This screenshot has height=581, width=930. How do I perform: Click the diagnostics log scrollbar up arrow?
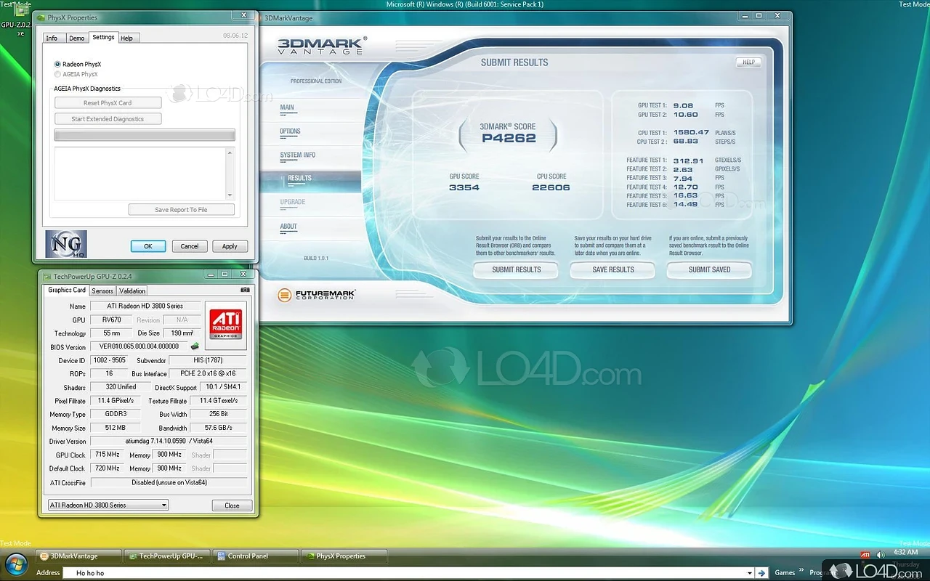pyautogui.click(x=230, y=153)
